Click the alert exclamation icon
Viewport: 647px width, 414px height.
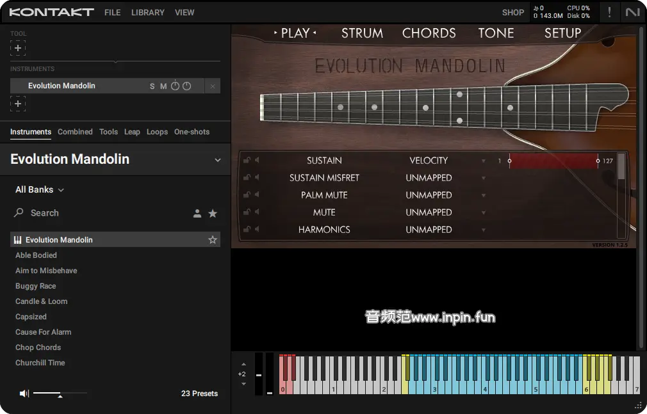coord(609,12)
